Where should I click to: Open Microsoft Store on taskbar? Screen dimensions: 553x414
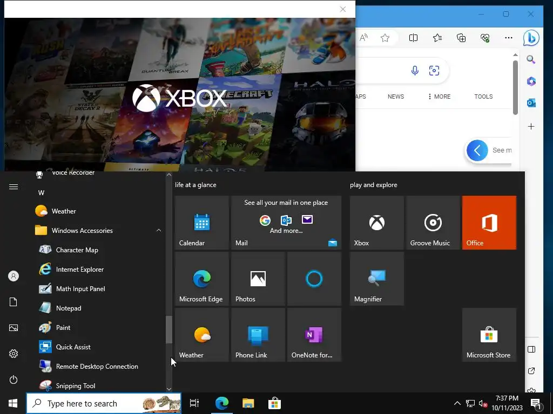pyautogui.click(x=274, y=403)
